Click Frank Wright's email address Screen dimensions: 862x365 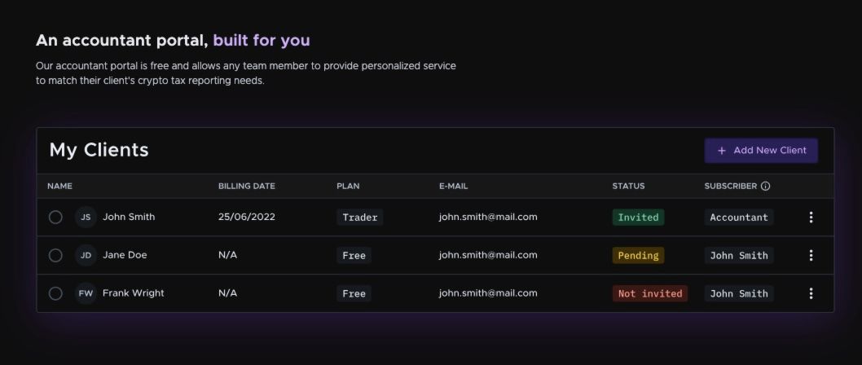[x=487, y=293]
